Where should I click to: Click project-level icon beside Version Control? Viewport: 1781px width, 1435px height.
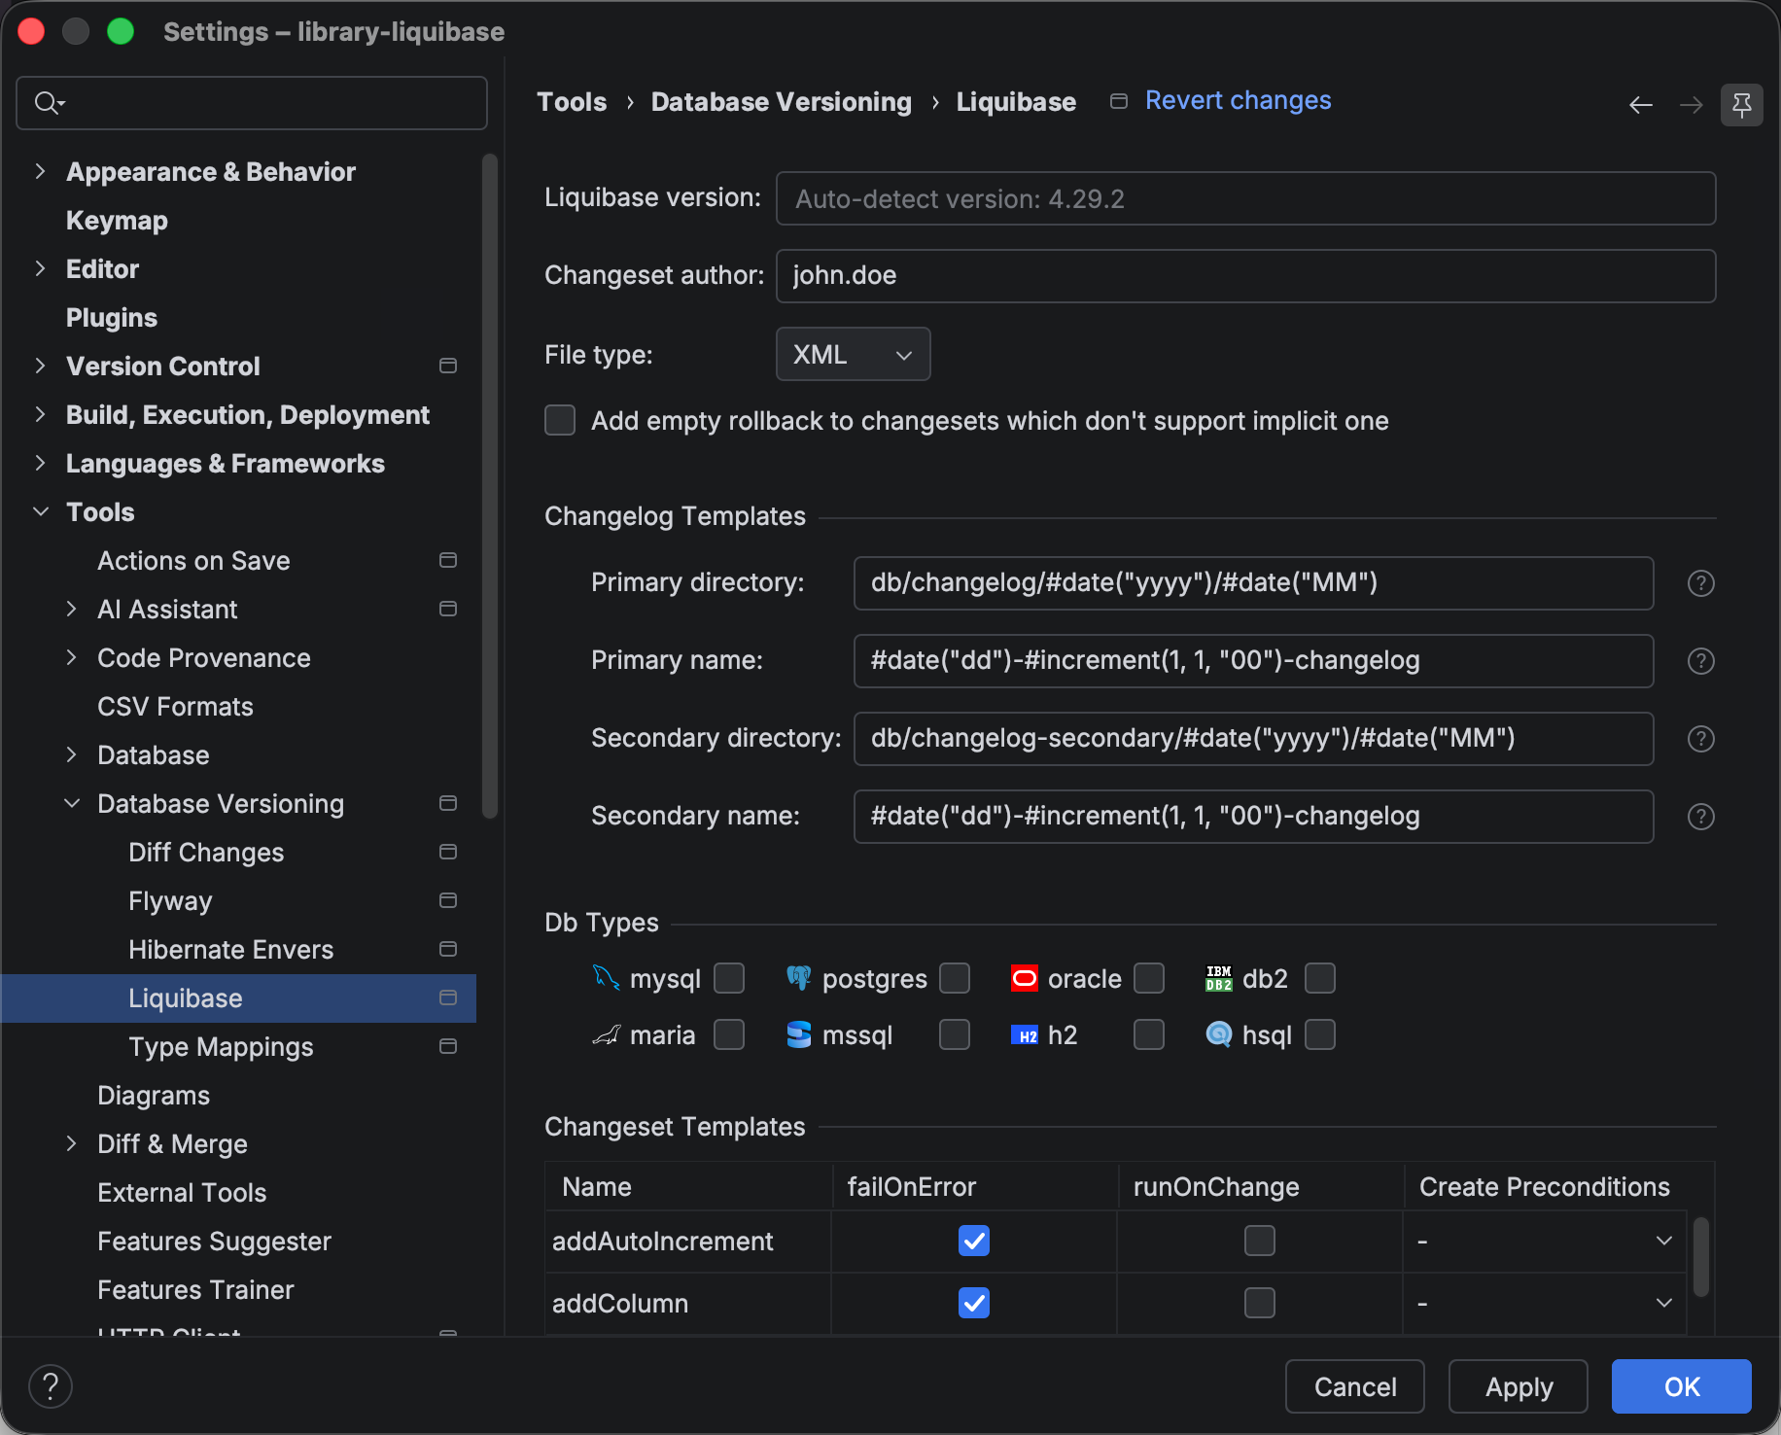pos(448,366)
